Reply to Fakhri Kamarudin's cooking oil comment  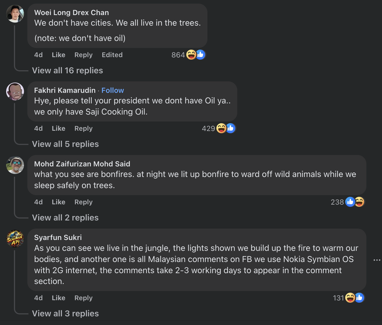point(83,128)
